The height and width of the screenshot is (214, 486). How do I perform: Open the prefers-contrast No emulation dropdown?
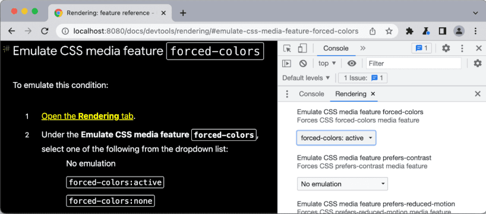click(342, 184)
